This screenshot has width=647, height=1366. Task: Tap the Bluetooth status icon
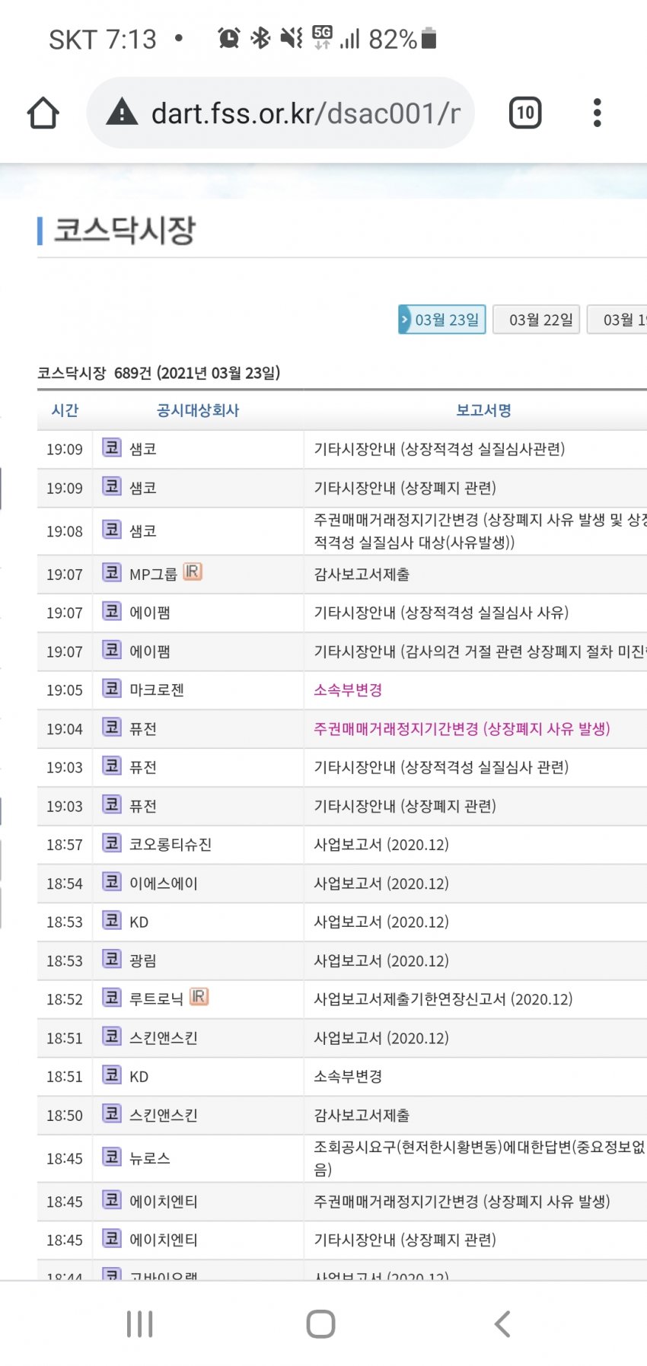[260, 37]
